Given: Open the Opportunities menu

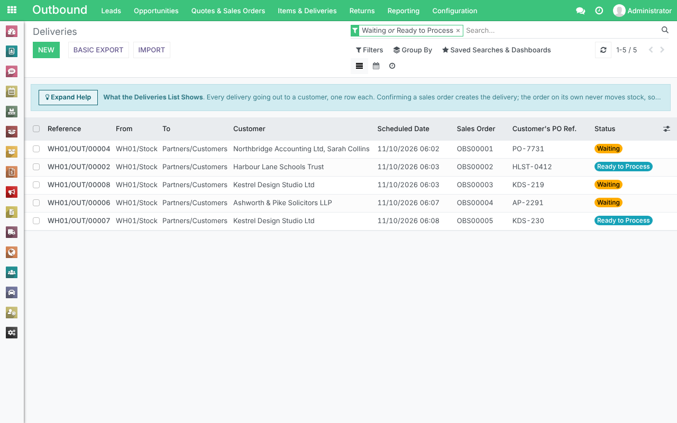Looking at the screenshot, I should point(156,11).
